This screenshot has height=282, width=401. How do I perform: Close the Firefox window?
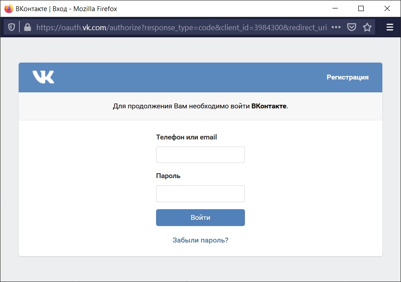(x=387, y=8)
